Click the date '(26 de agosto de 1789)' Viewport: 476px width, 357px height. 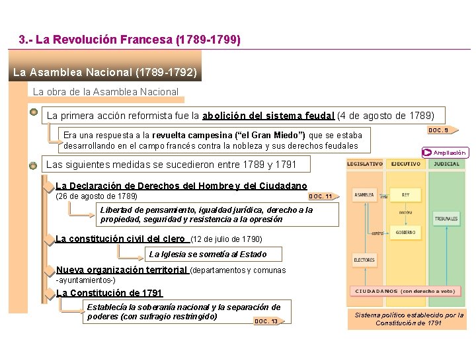coord(97,196)
